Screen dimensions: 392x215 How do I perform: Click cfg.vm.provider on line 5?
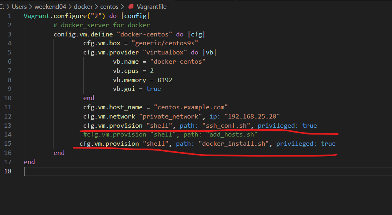tap(111, 52)
